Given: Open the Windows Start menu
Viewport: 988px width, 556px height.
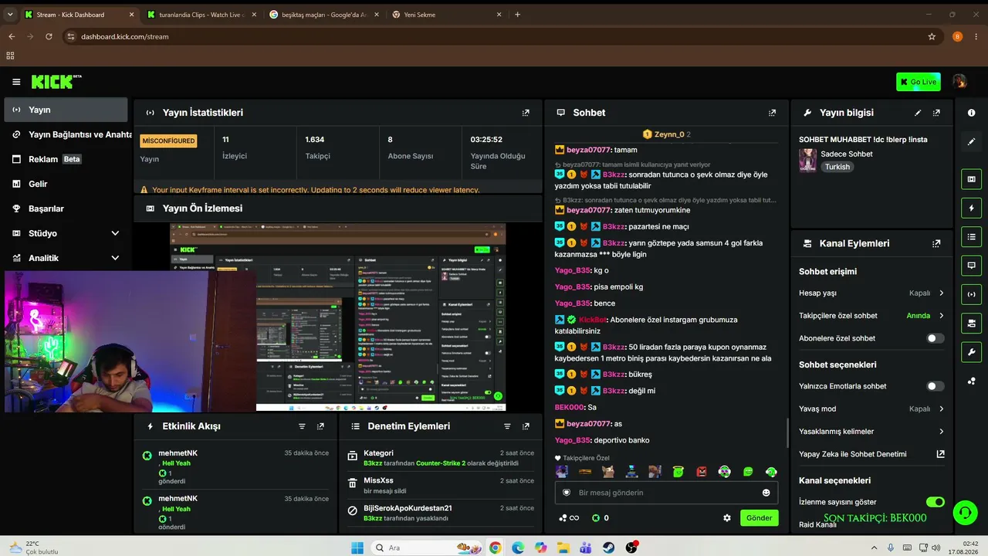Looking at the screenshot, I should (x=357, y=548).
